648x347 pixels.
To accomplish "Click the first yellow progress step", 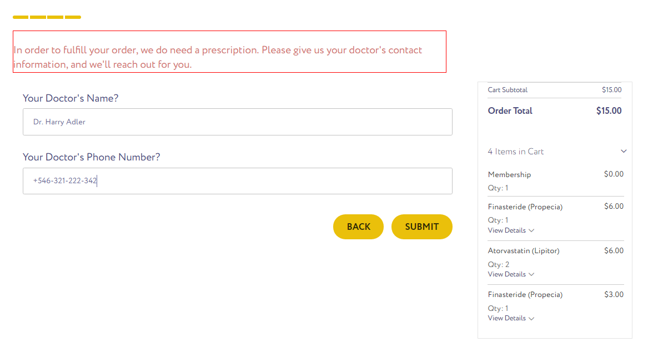I will click(x=21, y=17).
